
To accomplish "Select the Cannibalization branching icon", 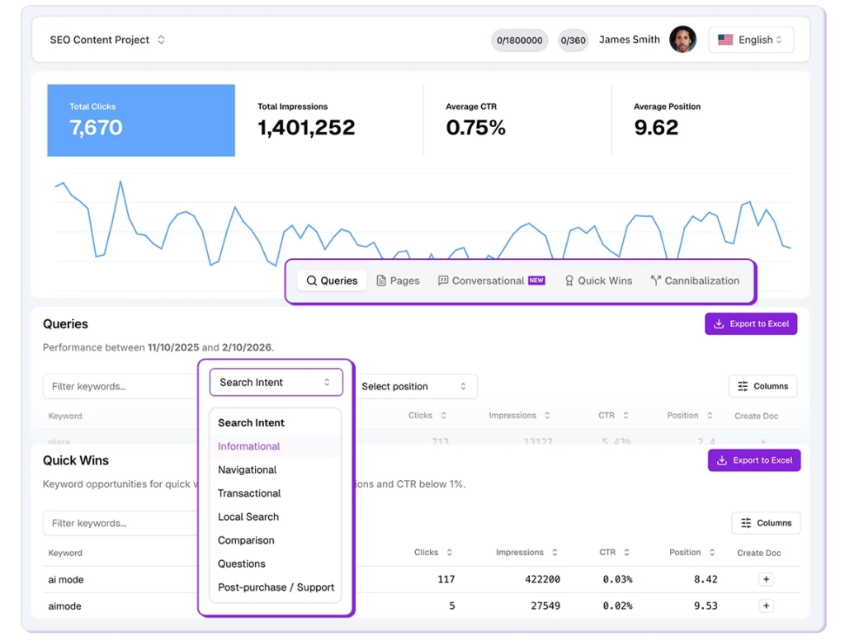I will [x=656, y=280].
